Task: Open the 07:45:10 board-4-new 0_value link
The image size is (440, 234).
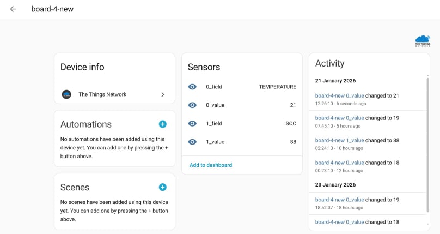Action: [340, 118]
